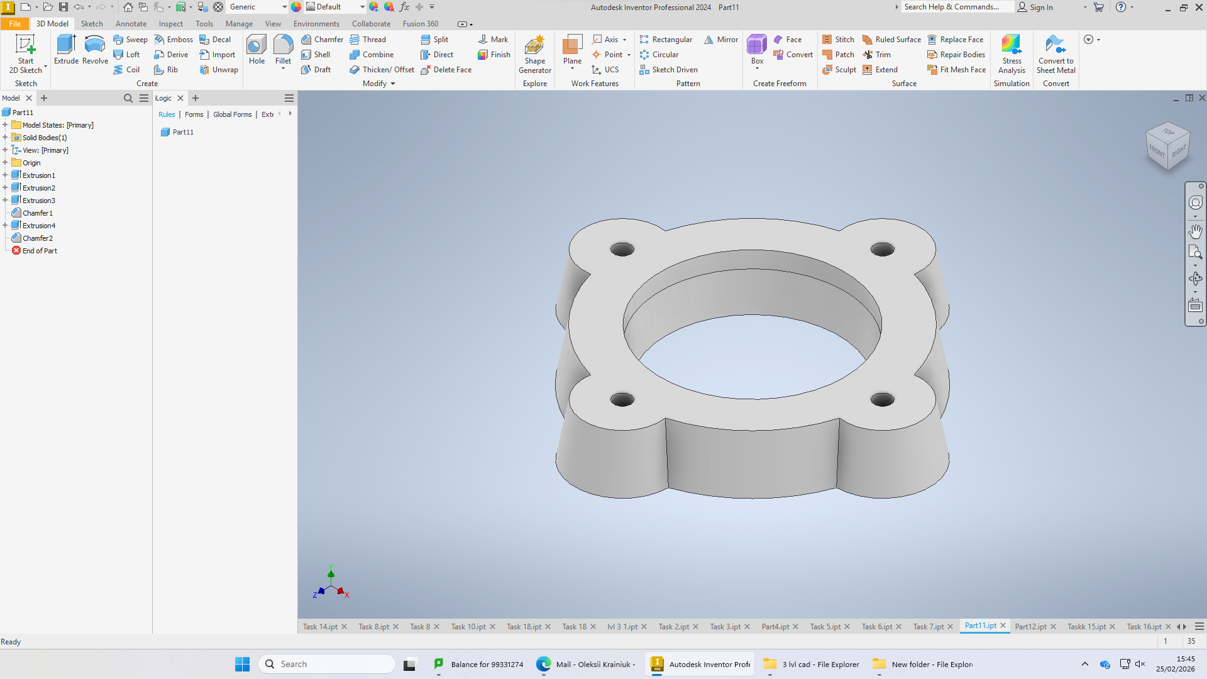1207x679 pixels.
Task: Select the Pan hand tool
Action: tap(1195, 231)
